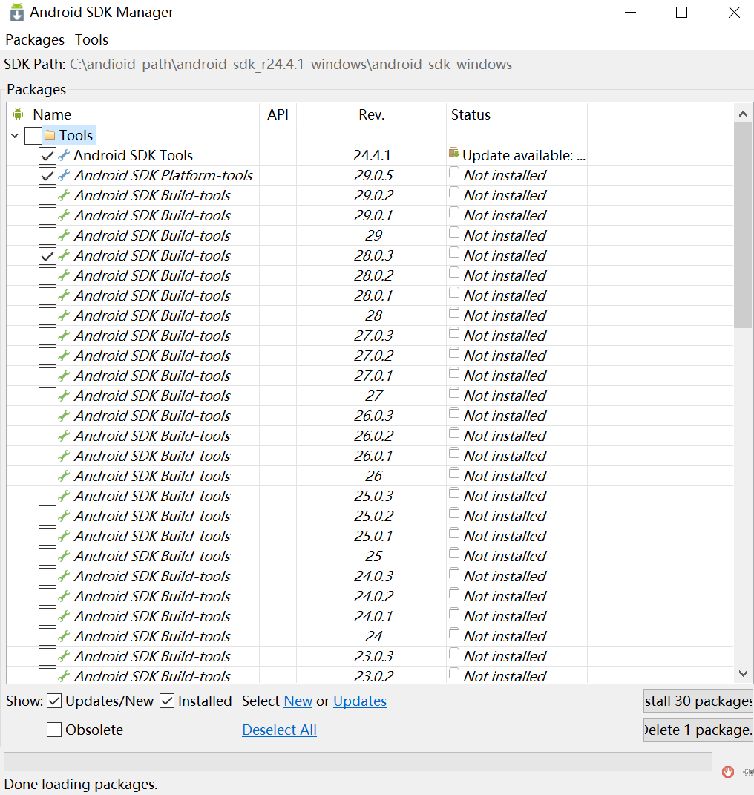The height and width of the screenshot is (795, 754).
Task: Click not-installed status icon for rev 25.0.1
Action: point(454,534)
